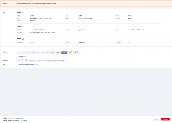The width and height of the screenshot is (172, 123).
Task: Edit the network configuration via pencil icon
Action: click(23, 26)
